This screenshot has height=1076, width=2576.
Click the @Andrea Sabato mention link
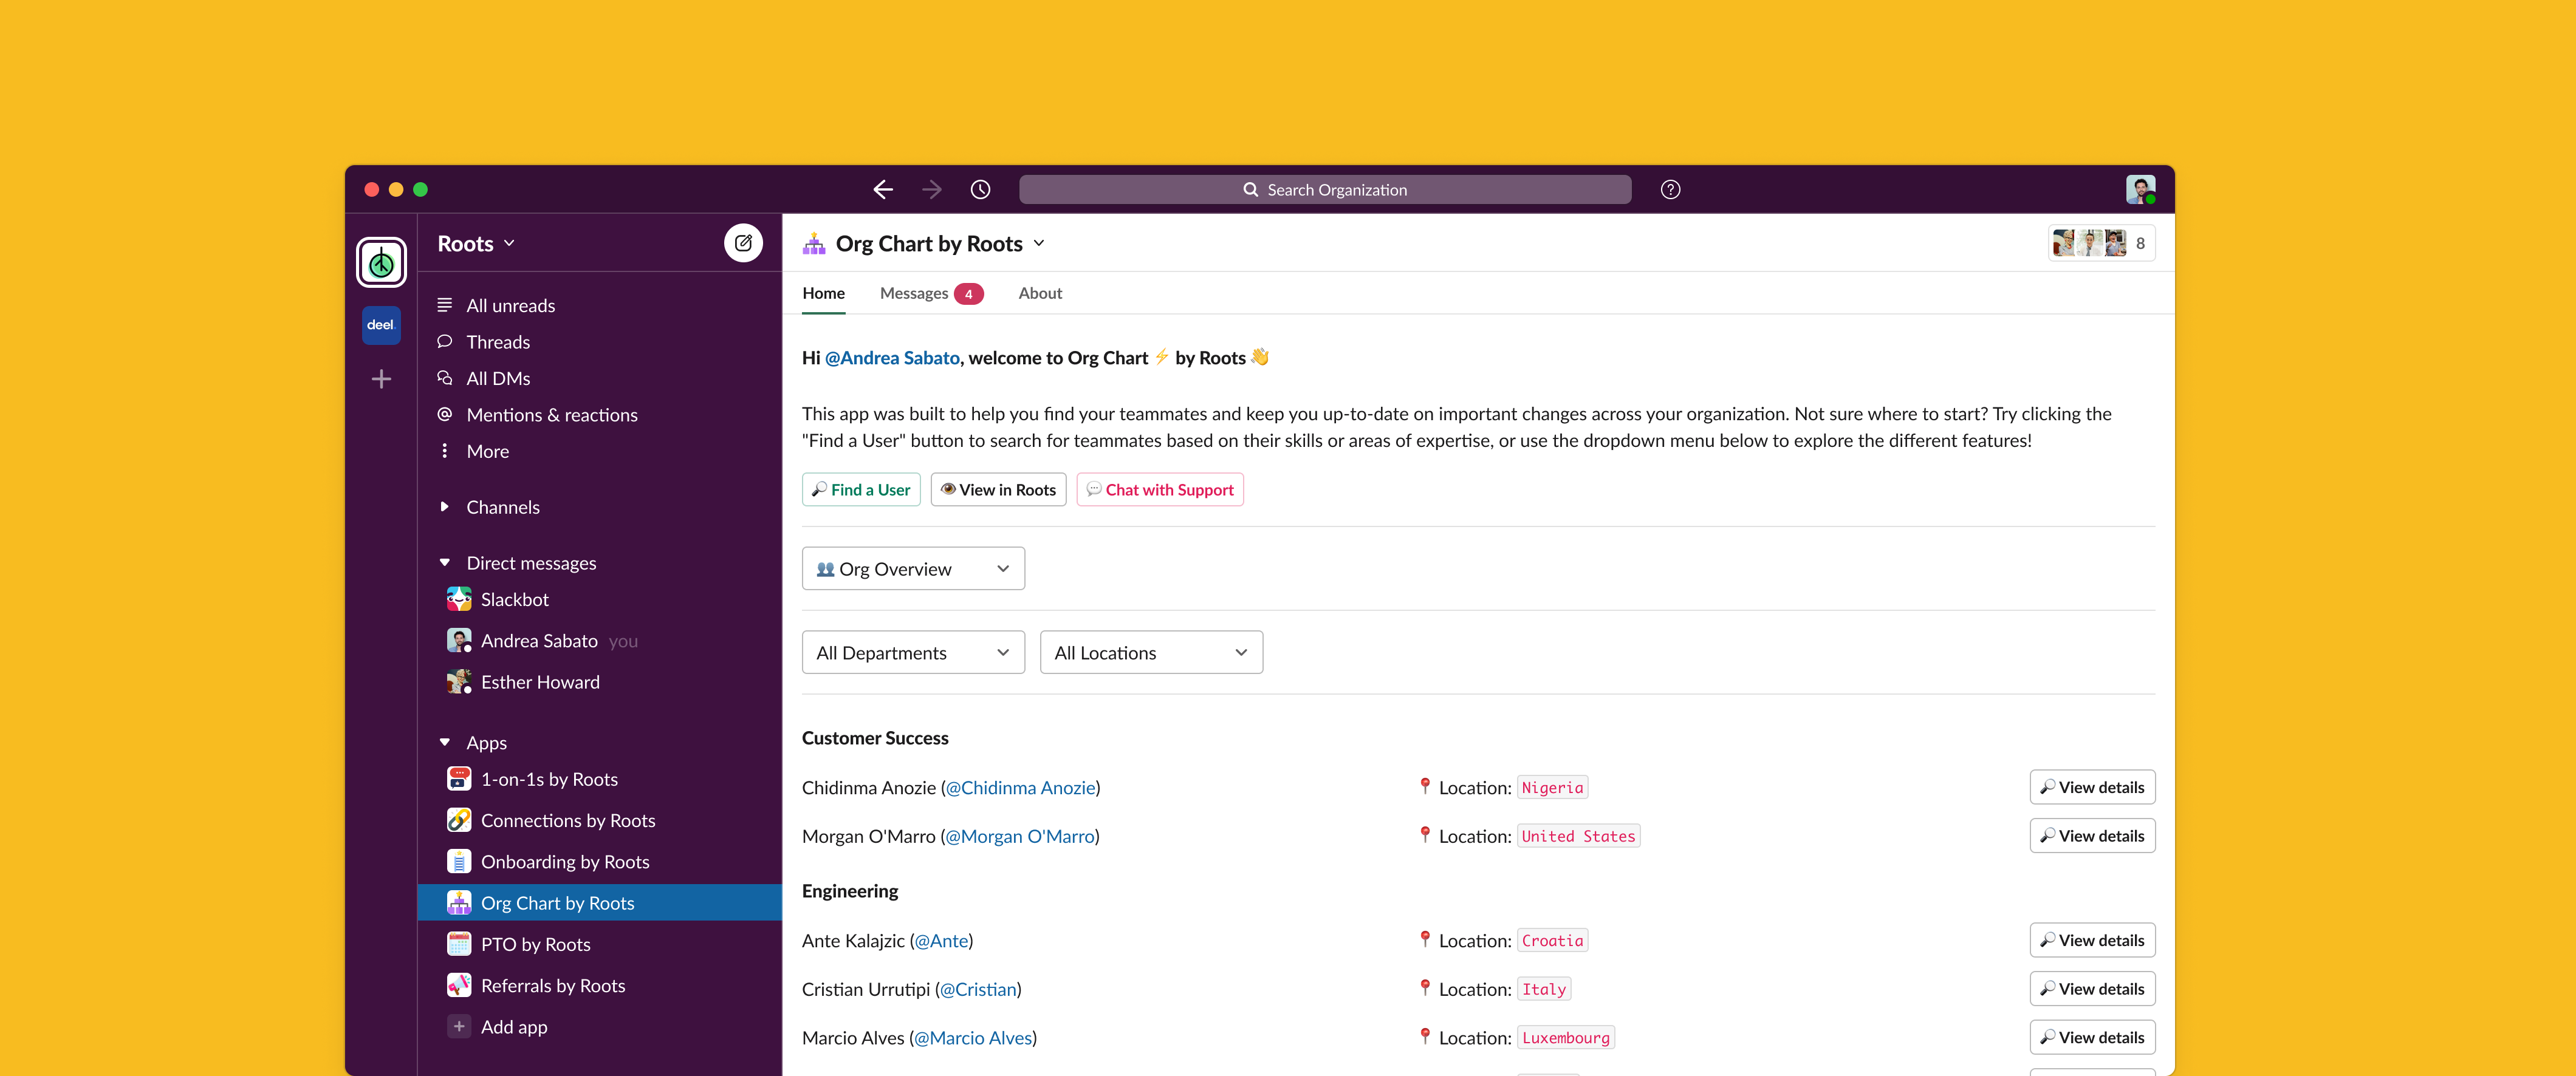coord(892,358)
